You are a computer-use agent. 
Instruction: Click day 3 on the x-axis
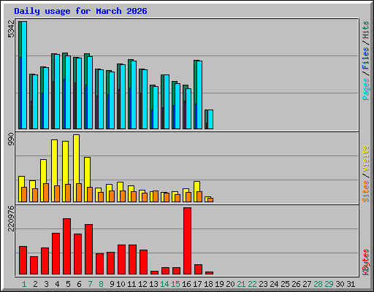pos(46,284)
